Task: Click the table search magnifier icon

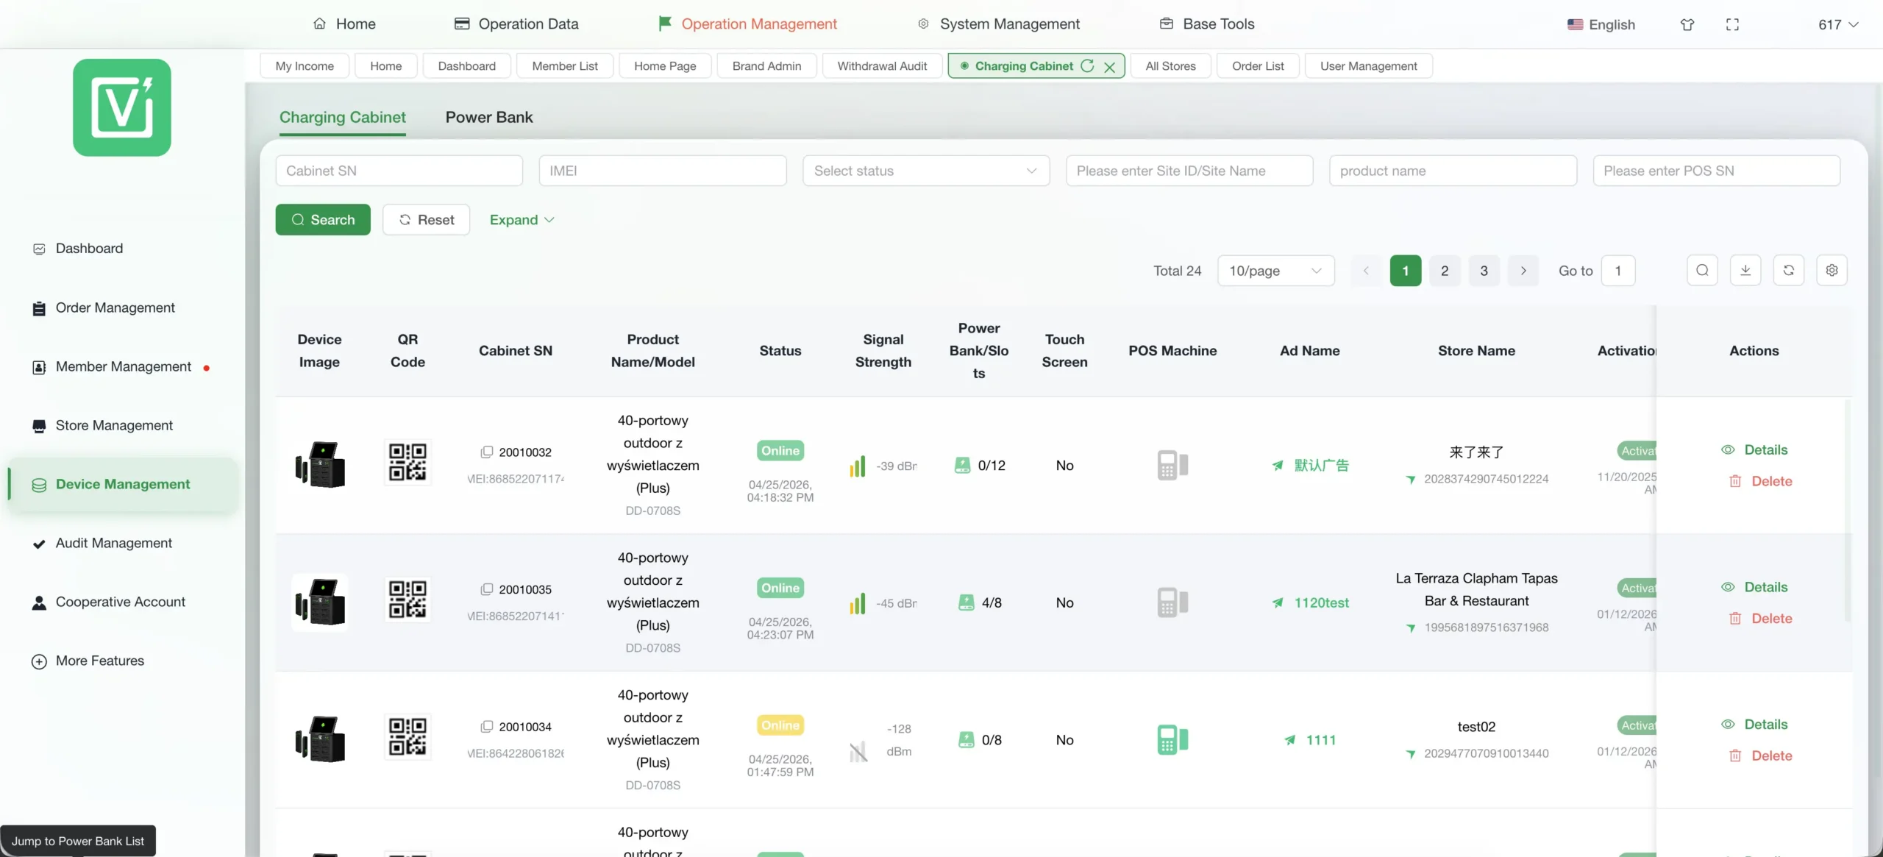Action: pos(1702,270)
